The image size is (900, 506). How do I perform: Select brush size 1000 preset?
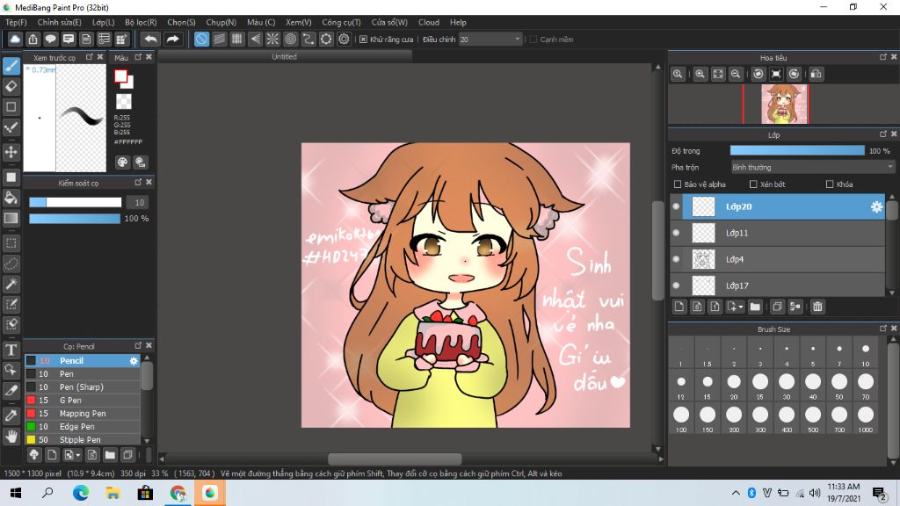pyautogui.click(x=866, y=418)
